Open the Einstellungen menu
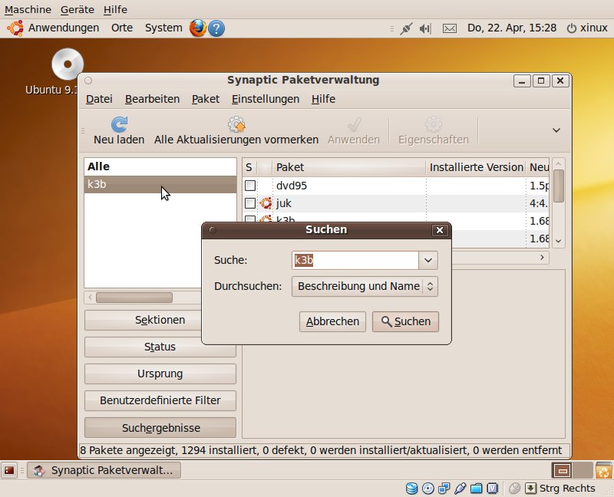Viewport: 614px width, 497px height. click(266, 99)
